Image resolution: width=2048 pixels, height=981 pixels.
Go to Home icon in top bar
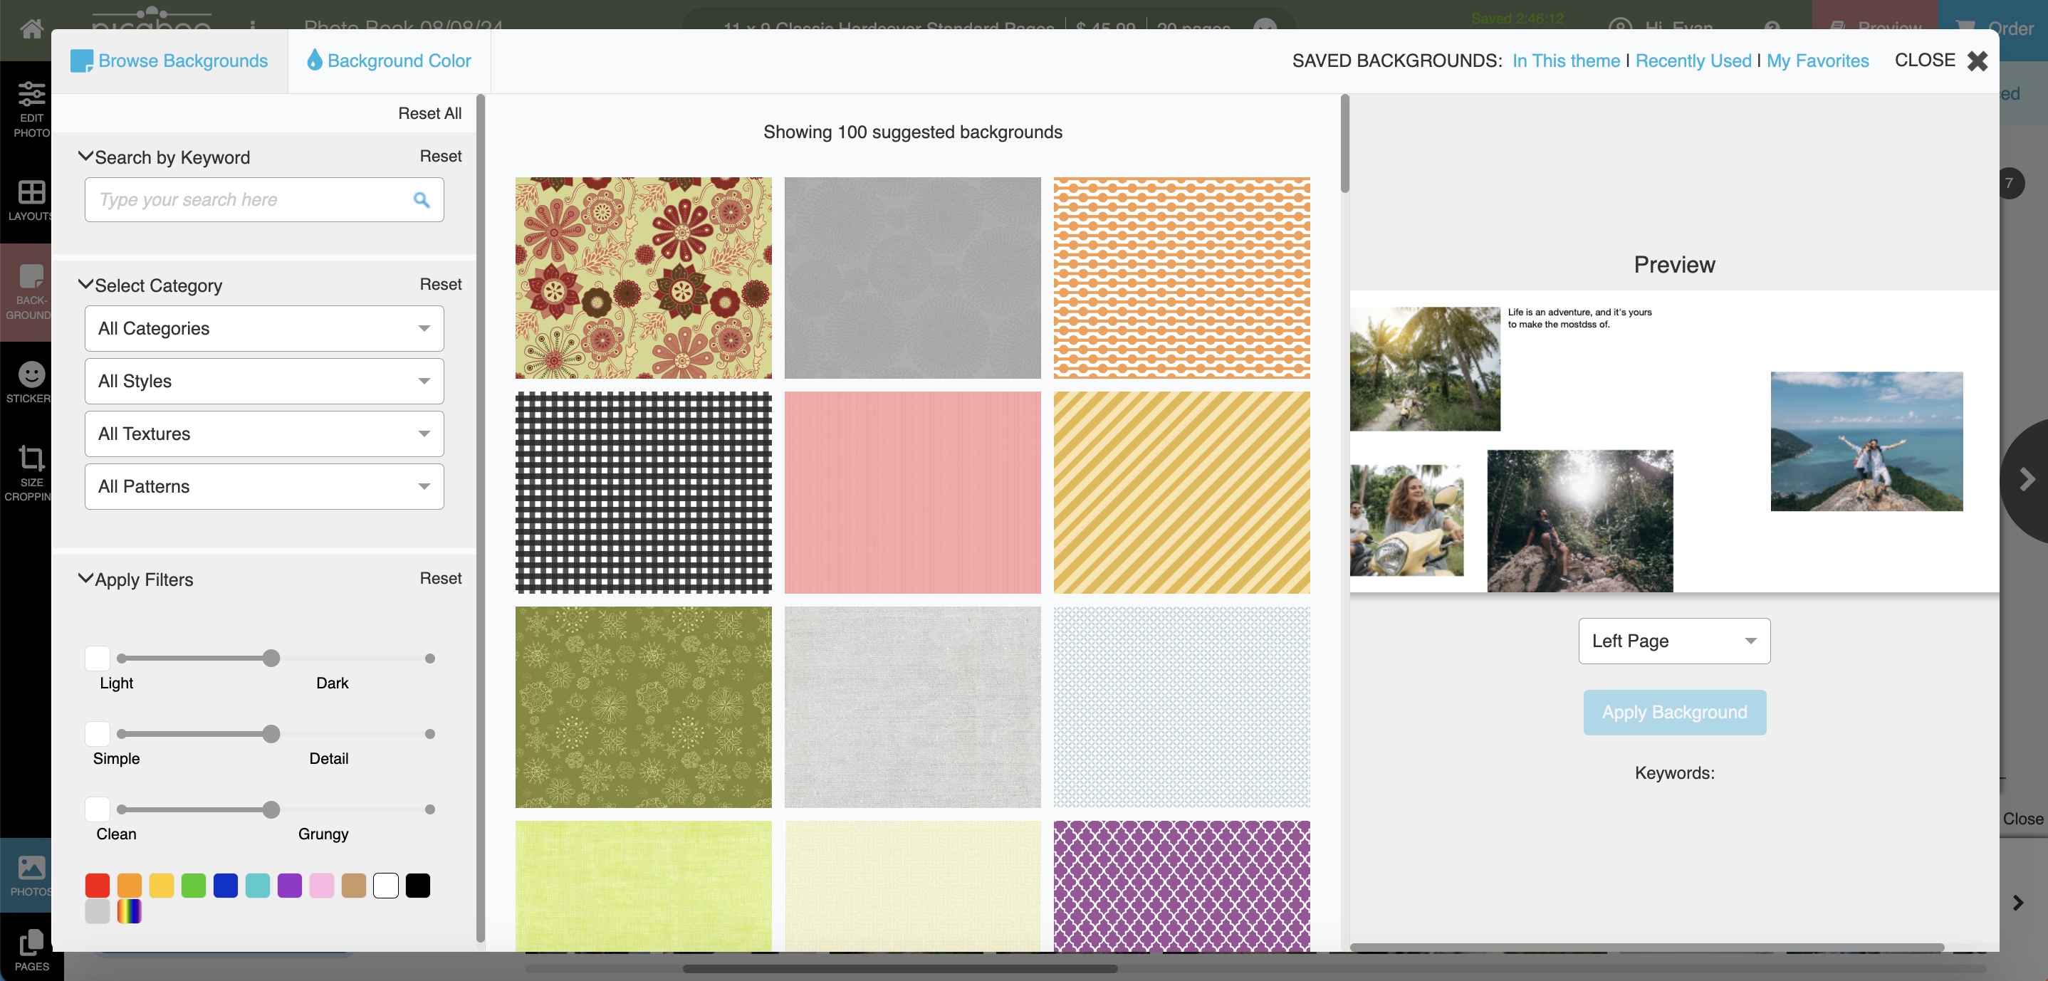32,28
